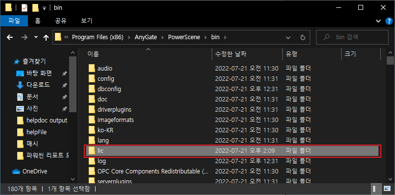
Task: Click the file list scroll up arrow
Action: (390, 52)
